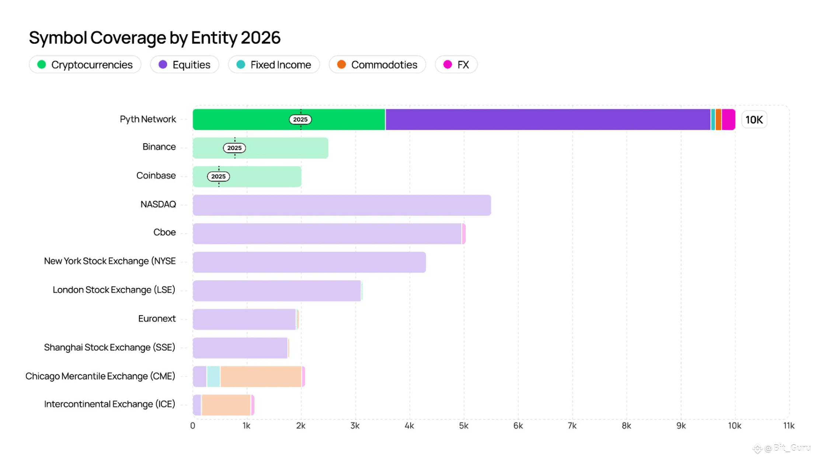814x458 pixels.
Task: Click the Bit_Guru watermark logo icon
Action: (x=757, y=448)
